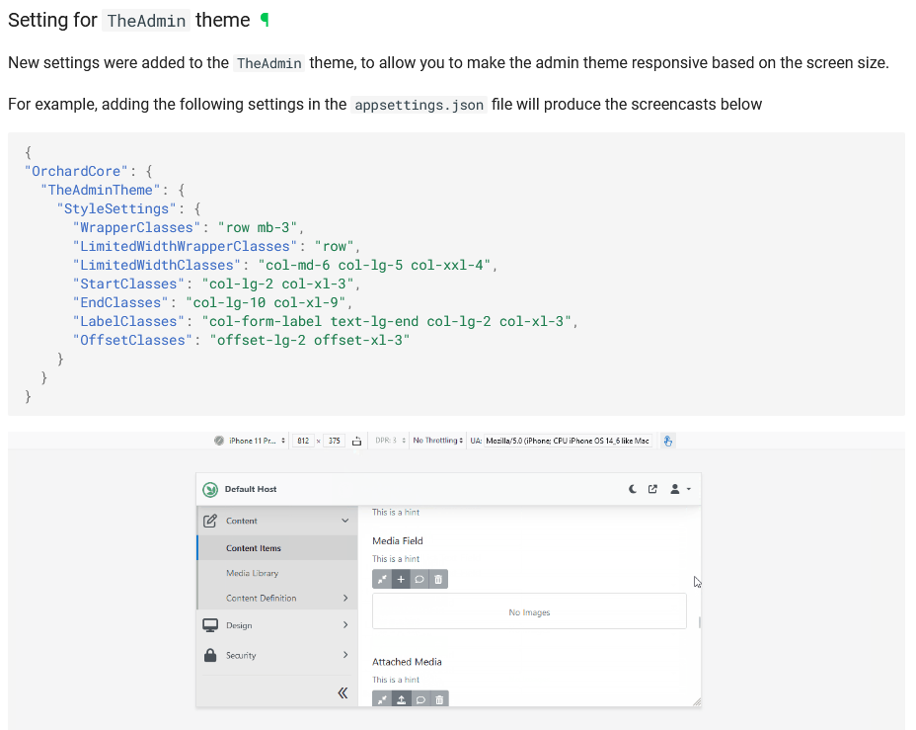Viewport: 916px width, 730px height.
Task: Click Media Field trash delete icon
Action: [438, 579]
